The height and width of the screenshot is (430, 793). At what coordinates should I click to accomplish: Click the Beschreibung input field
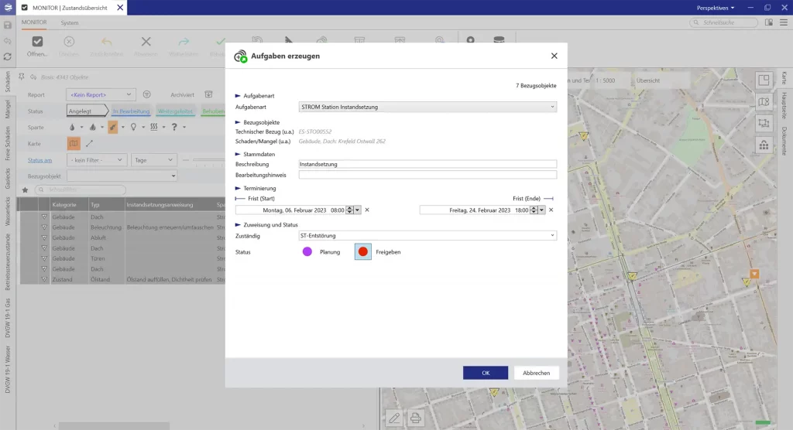(x=427, y=164)
